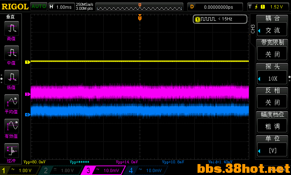Click the delay 0.00000000ps readout
The image size is (291, 175).
(x=219, y=7)
